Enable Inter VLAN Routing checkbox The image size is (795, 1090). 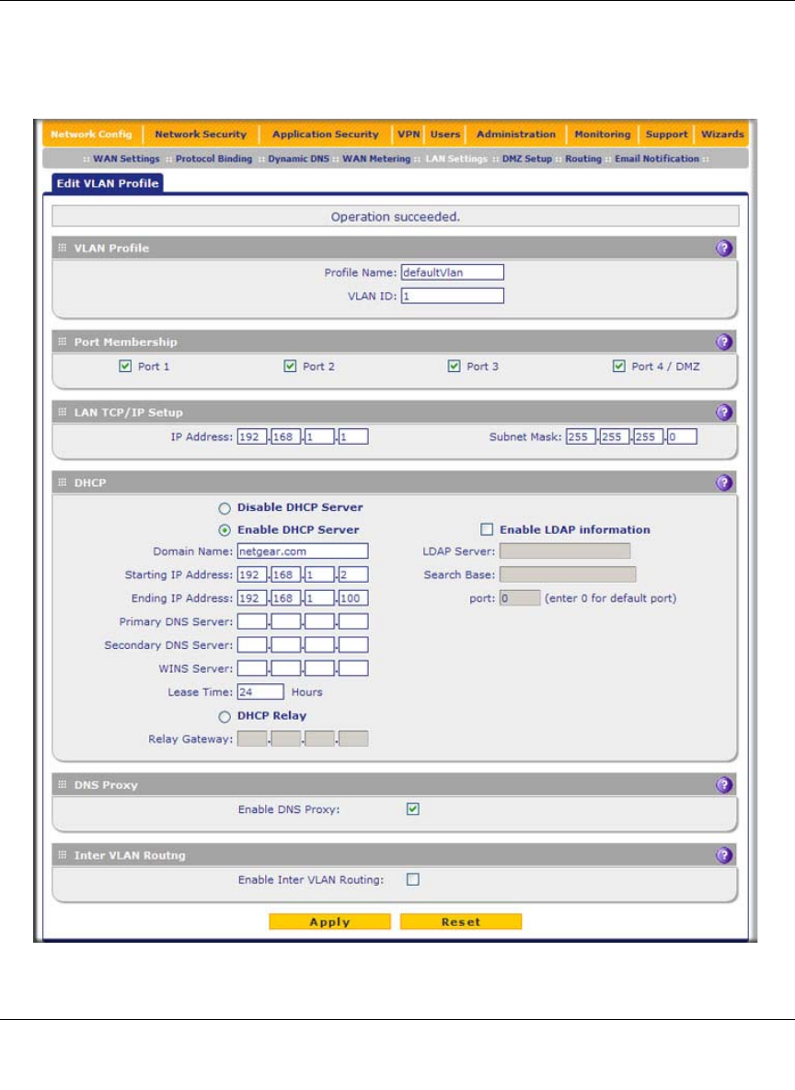pyautogui.click(x=413, y=879)
